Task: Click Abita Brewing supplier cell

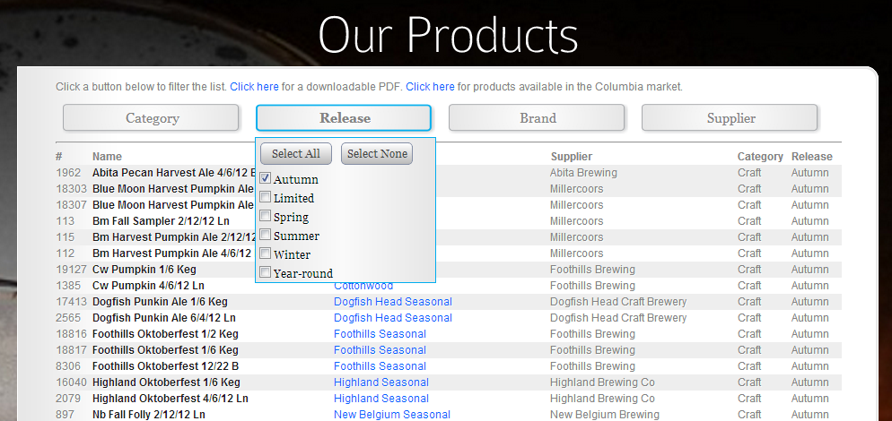Action: (583, 173)
